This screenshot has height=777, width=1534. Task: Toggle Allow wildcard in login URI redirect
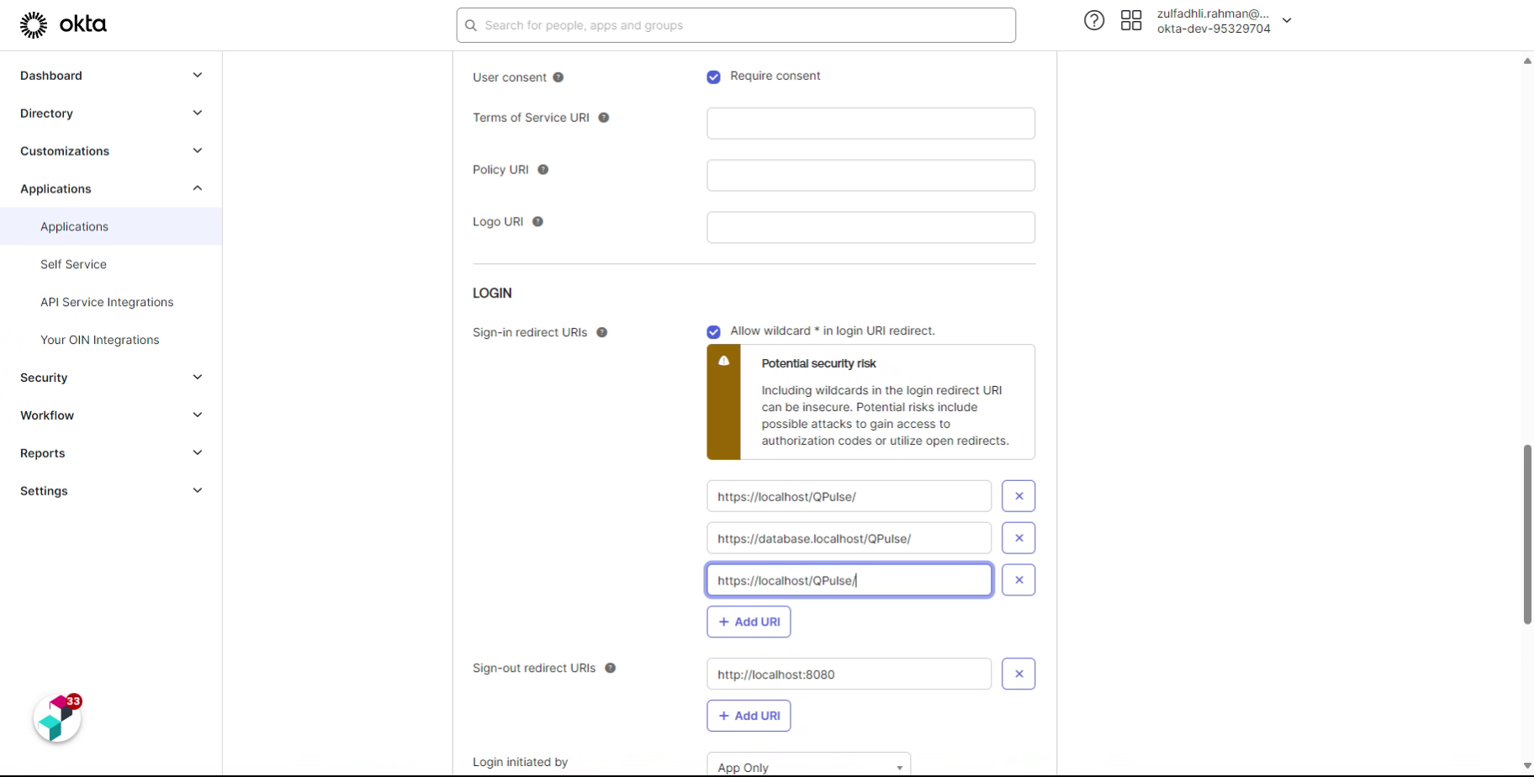(x=714, y=332)
